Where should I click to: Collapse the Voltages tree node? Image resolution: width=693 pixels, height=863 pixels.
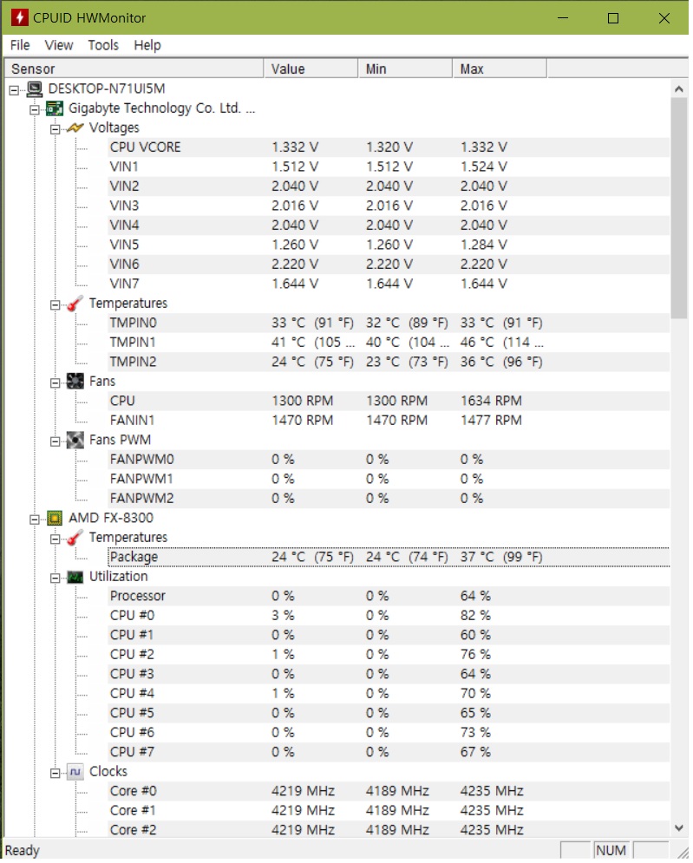[x=55, y=129]
